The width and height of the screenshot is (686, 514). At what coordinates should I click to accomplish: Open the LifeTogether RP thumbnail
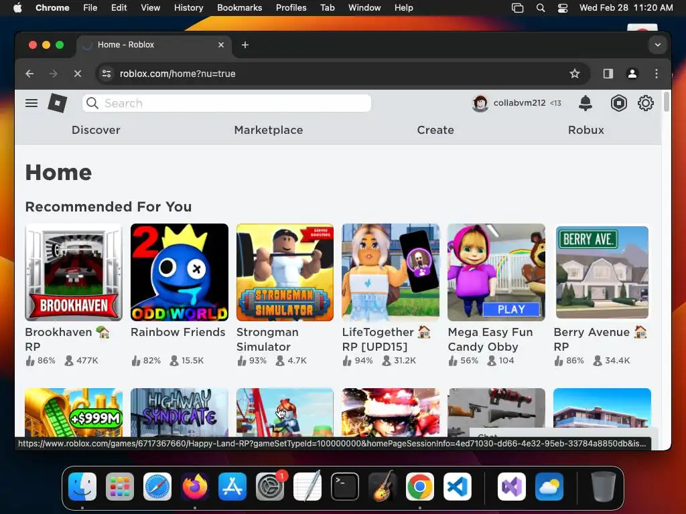pyautogui.click(x=391, y=272)
